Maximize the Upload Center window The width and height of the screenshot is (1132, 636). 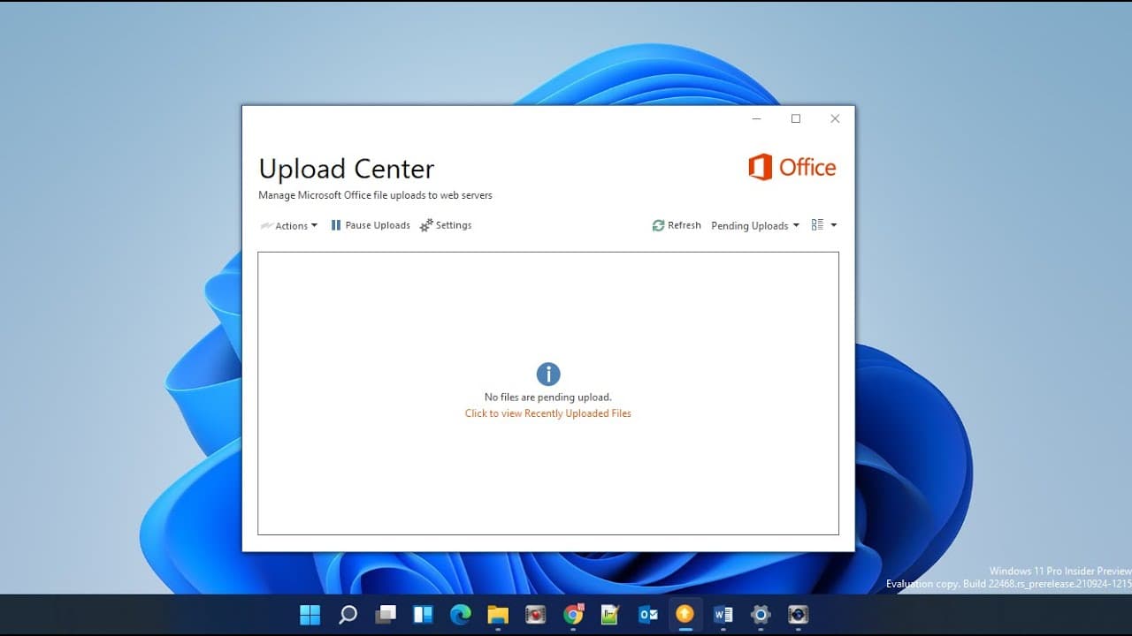coord(796,118)
